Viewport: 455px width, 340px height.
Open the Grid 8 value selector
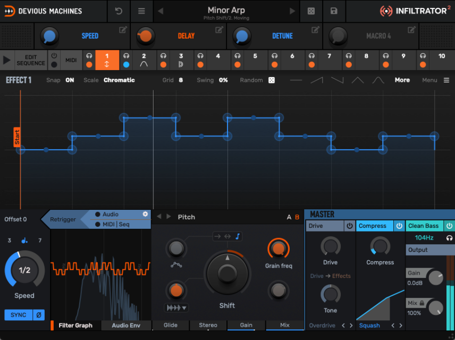tap(181, 80)
